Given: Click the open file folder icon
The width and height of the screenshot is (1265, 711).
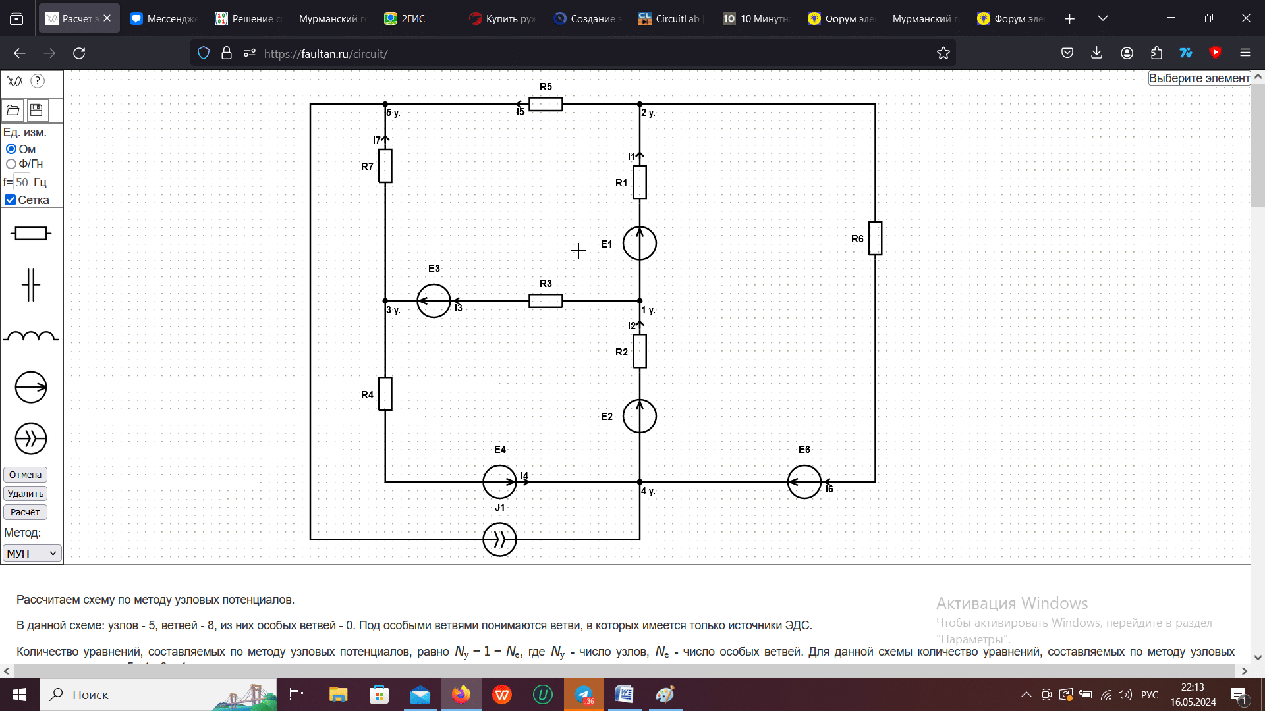Looking at the screenshot, I should pos(13,110).
